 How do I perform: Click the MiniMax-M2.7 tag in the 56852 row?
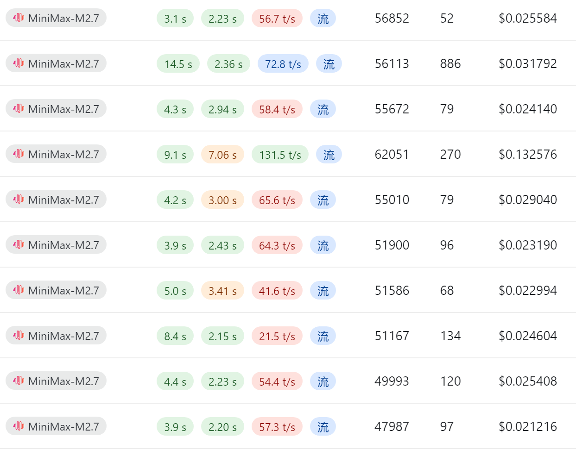56,18
